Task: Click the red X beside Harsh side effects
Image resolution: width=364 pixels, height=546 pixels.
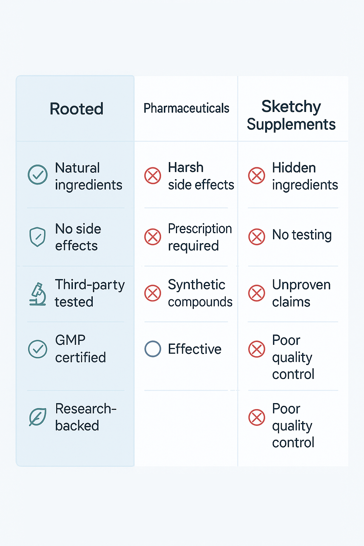Action: coord(153,176)
